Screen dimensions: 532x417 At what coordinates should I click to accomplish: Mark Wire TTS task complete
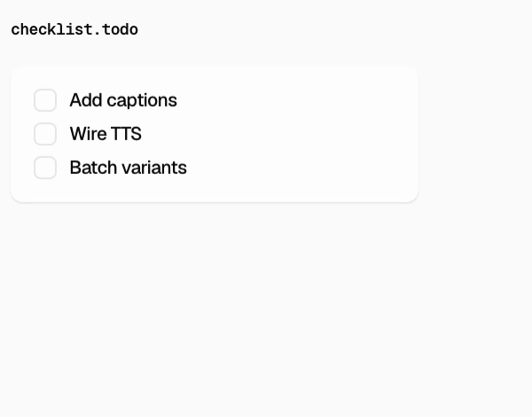tap(45, 134)
